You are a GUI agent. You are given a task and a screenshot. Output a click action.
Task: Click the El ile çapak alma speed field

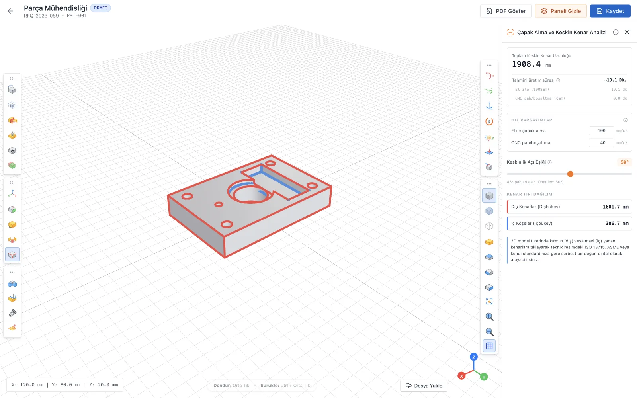coord(601,131)
